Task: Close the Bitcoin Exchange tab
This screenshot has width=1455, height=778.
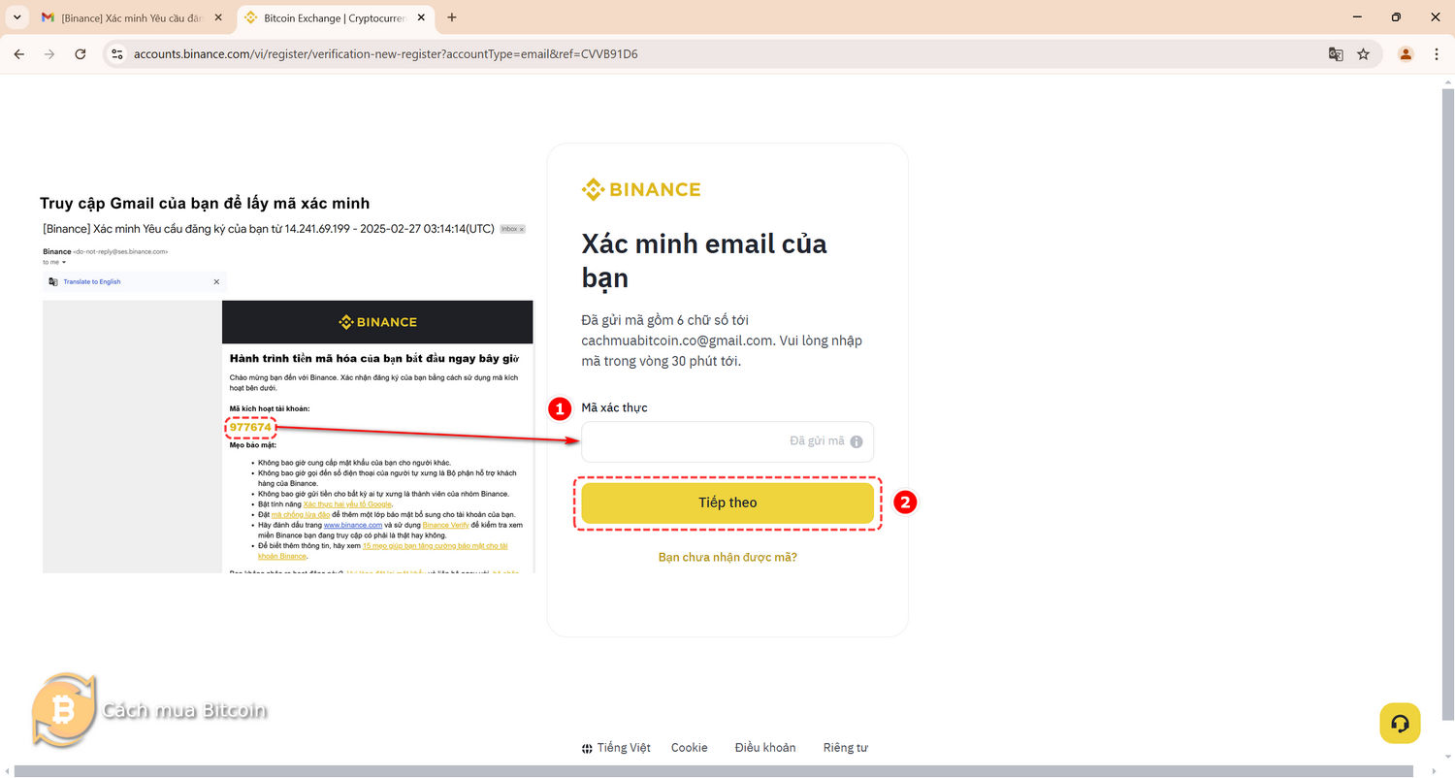Action: pyautogui.click(x=423, y=17)
